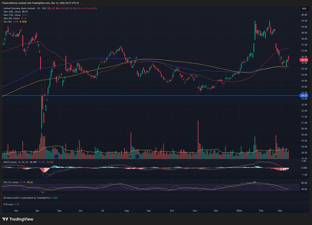Click the earnings 'E' marker in late February 2026
This screenshot has width=312, height=225.
coord(276,157)
